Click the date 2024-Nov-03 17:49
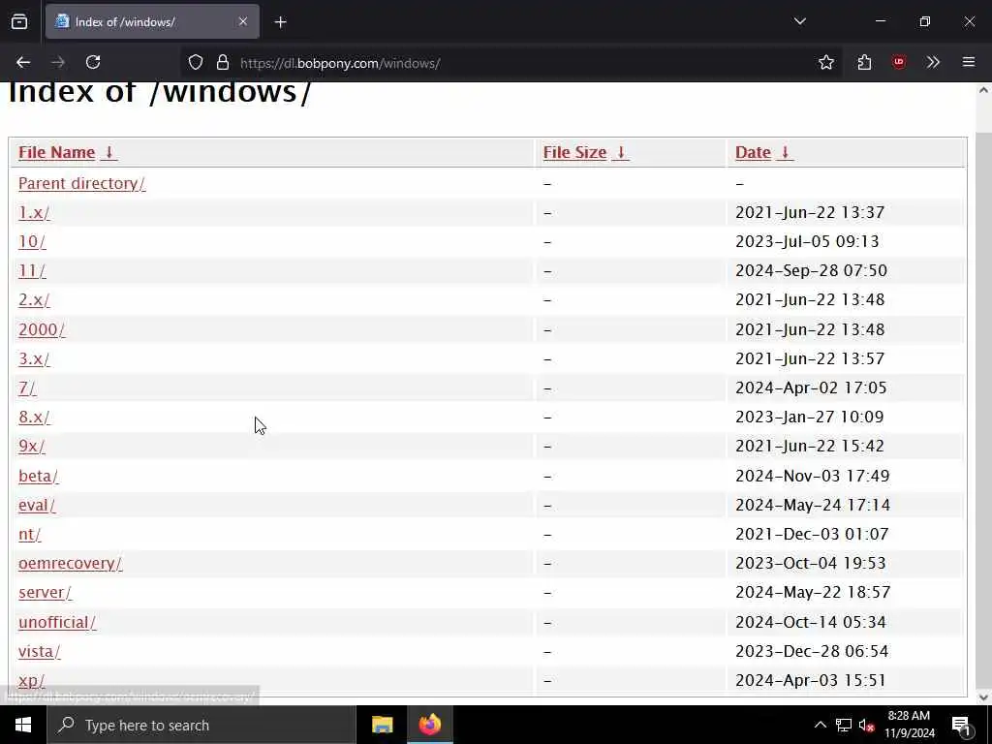The image size is (992, 744). click(813, 476)
